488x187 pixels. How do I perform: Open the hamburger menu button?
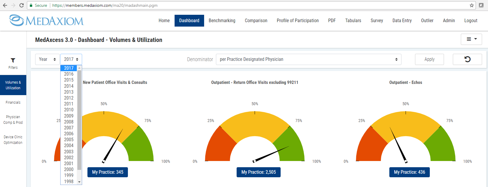(x=471, y=39)
